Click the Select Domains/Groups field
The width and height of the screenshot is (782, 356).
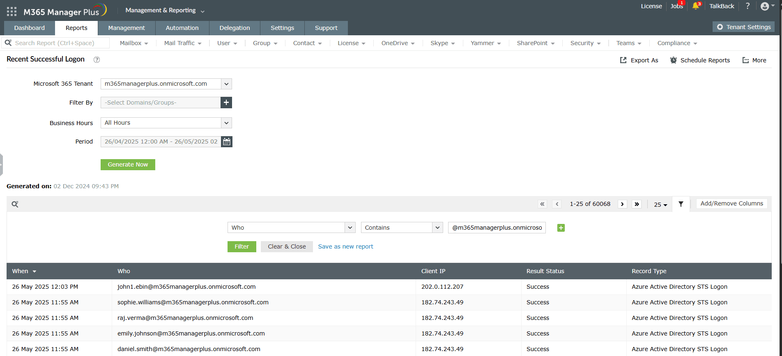[x=161, y=103]
